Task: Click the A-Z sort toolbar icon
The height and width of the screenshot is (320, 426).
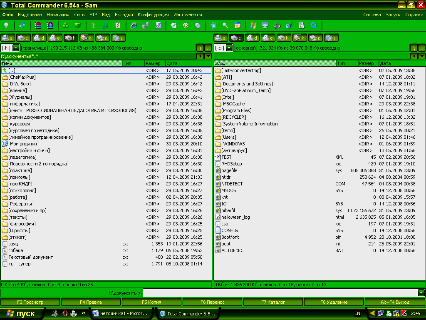Action: pyautogui.click(x=106, y=25)
